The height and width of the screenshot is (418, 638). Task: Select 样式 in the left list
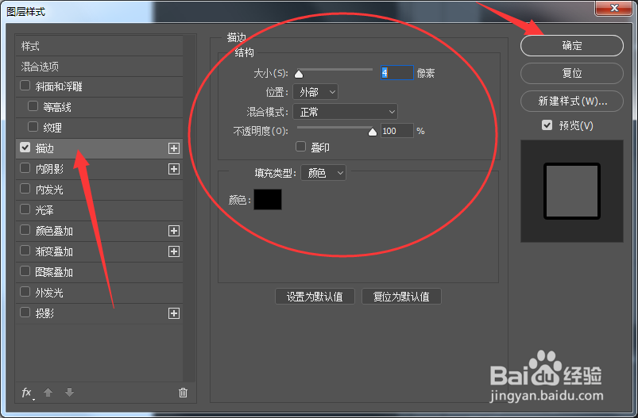click(x=99, y=46)
